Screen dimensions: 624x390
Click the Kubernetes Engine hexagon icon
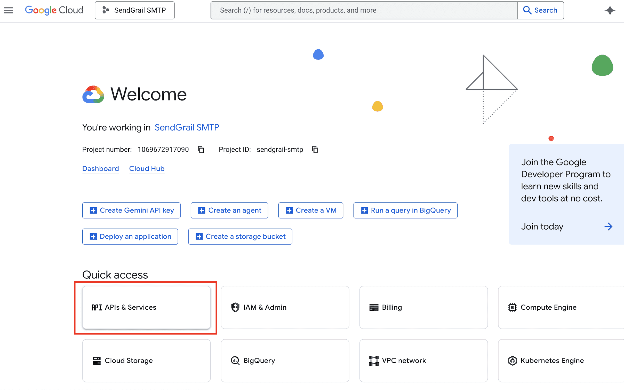(x=512, y=361)
